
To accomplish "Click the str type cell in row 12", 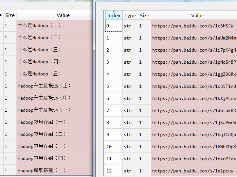I will 130,170.
